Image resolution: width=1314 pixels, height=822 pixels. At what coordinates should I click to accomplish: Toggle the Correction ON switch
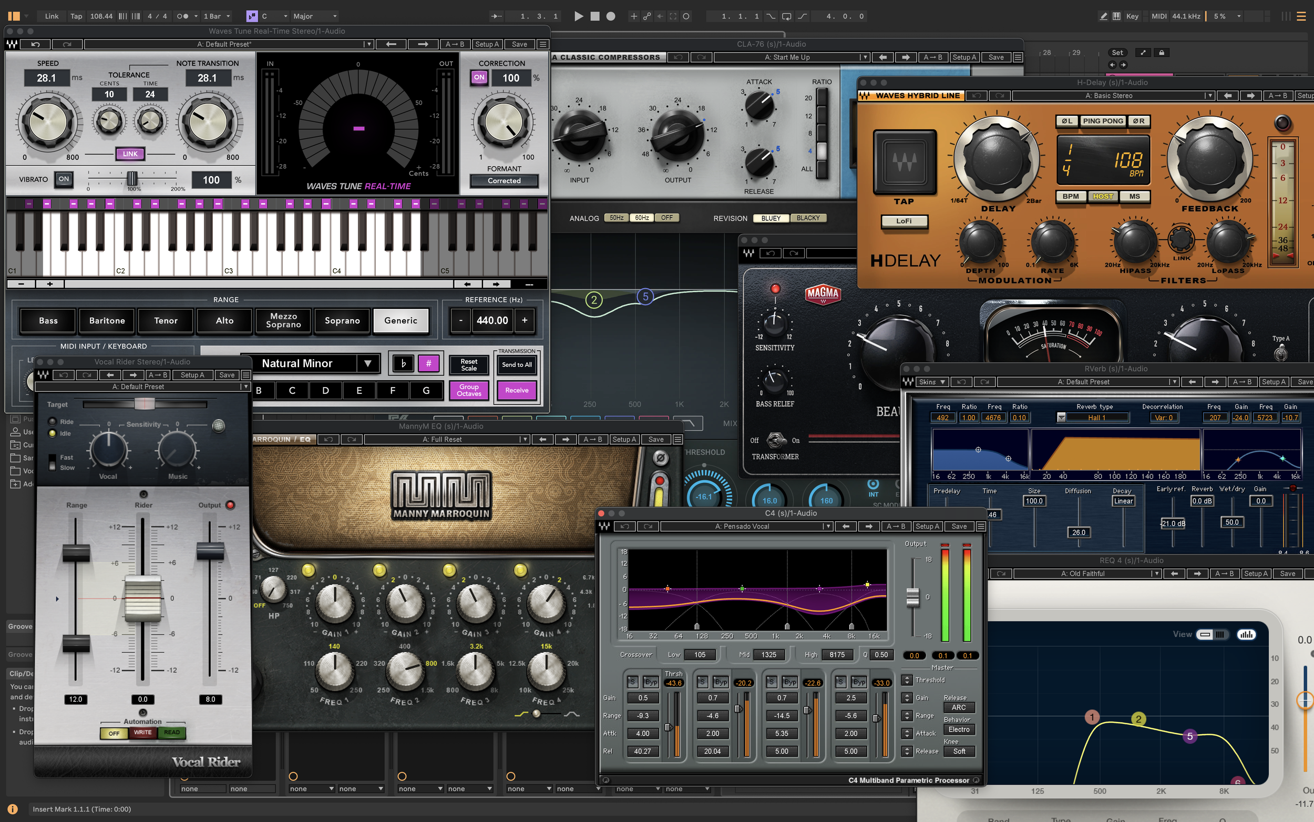coord(479,77)
